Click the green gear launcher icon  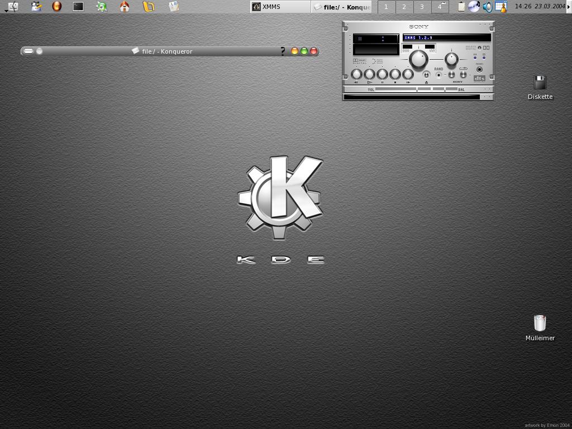(102, 7)
